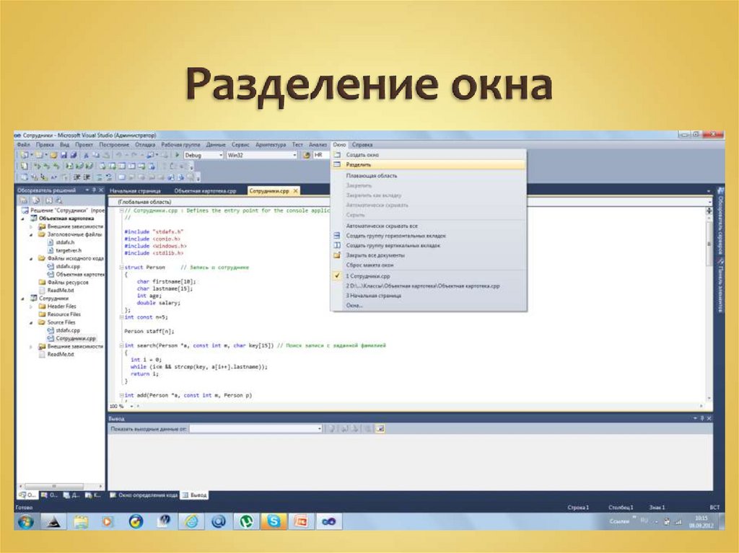This screenshot has height=553, width=739.
Task: Open the 'Отладка' menu
Action: pyautogui.click(x=144, y=145)
